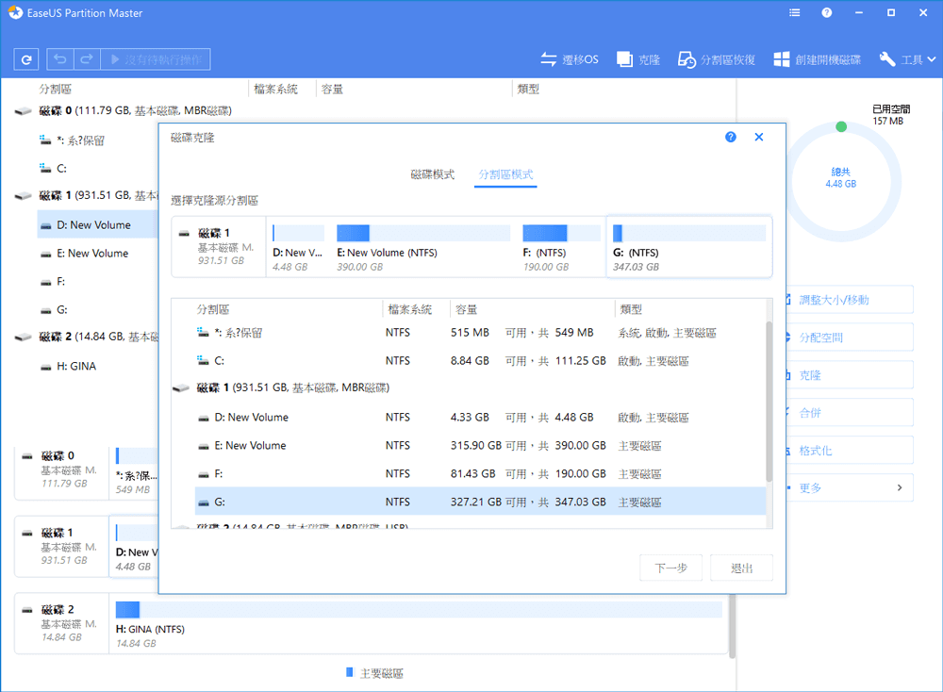The height and width of the screenshot is (692, 943).
Task: Select the D: New Volume row in the dialog list
Action: (481, 418)
